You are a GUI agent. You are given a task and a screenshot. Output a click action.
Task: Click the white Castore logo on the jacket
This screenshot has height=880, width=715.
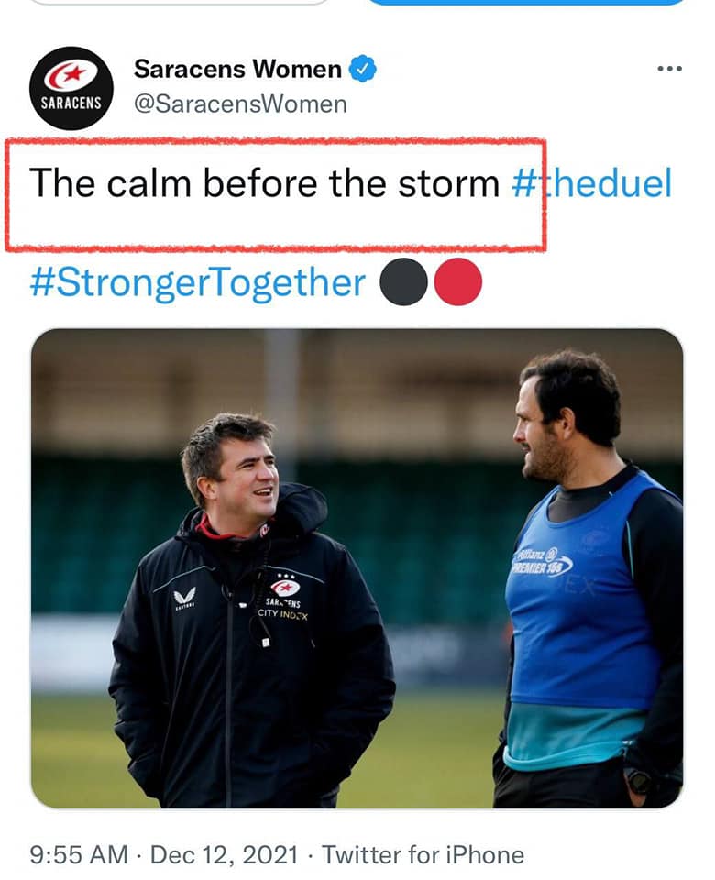[x=184, y=598]
